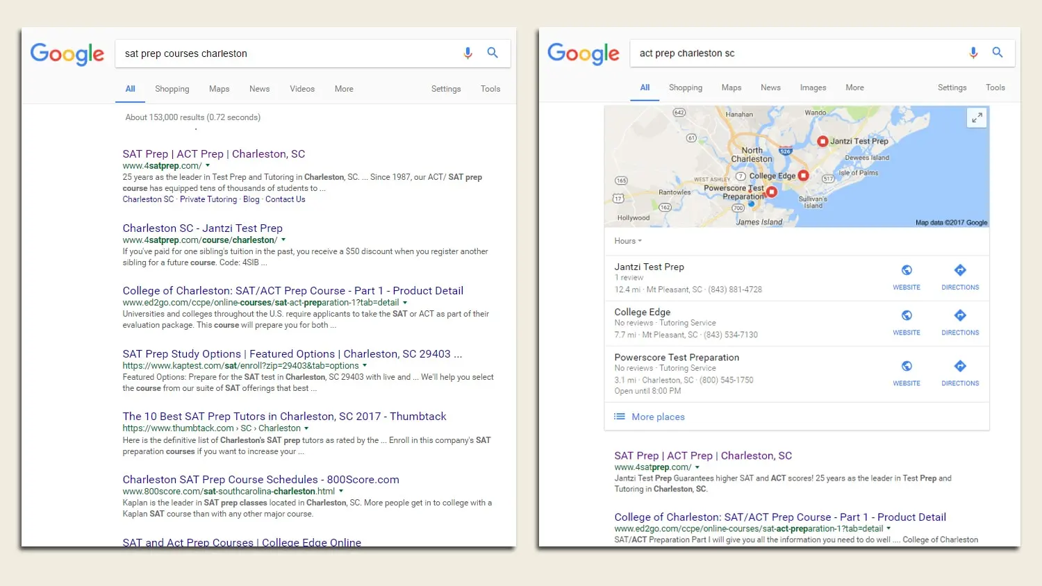Click the College Edge map pin
The image size is (1042, 586).
[804, 176]
